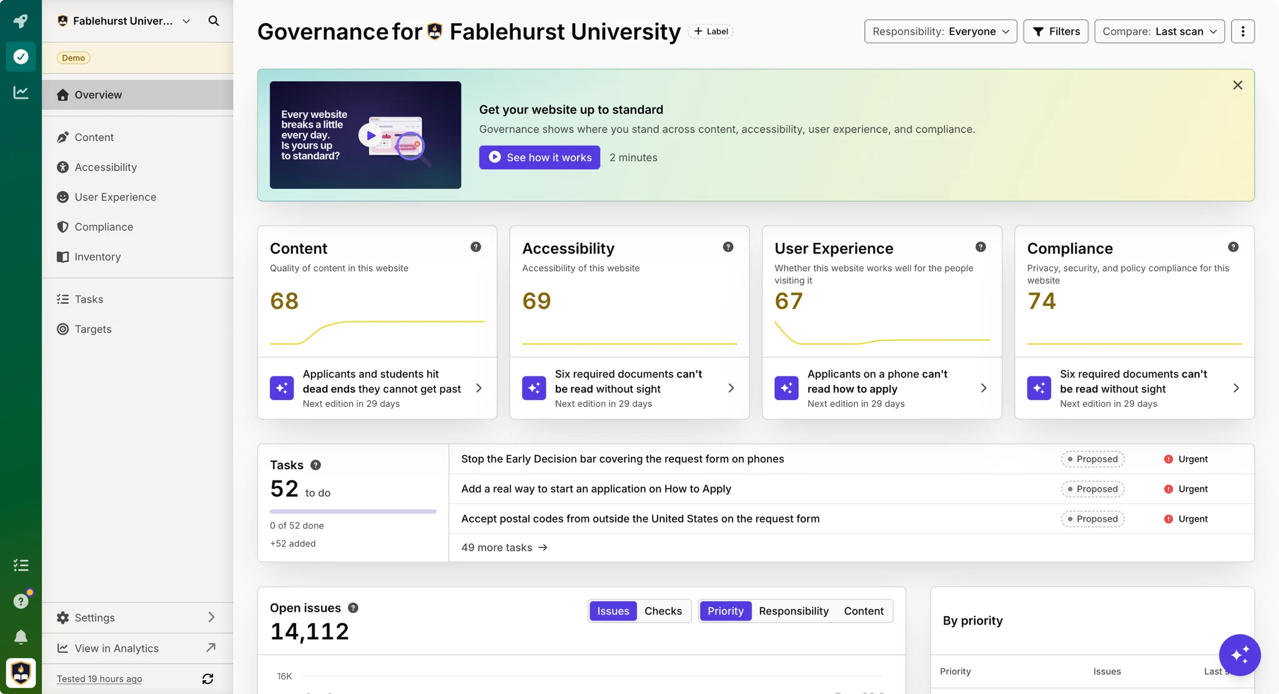
Task: Open View in Analytics link
Action: pyautogui.click(x=137, y=648)
